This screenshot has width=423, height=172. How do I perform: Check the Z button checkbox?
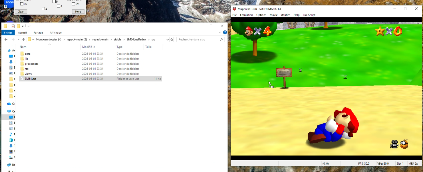43,9
